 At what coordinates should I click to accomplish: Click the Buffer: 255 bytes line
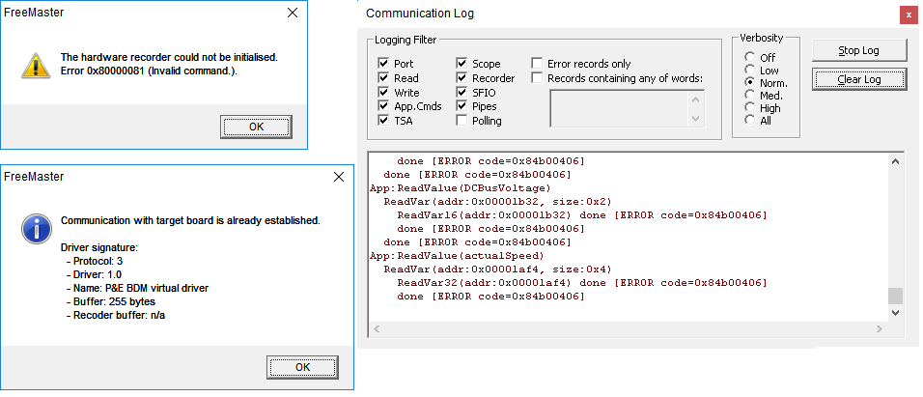pyautogui.click(x=111, y=301)
